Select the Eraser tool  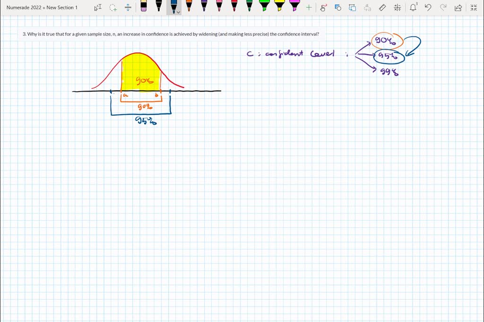pos(144,7)
